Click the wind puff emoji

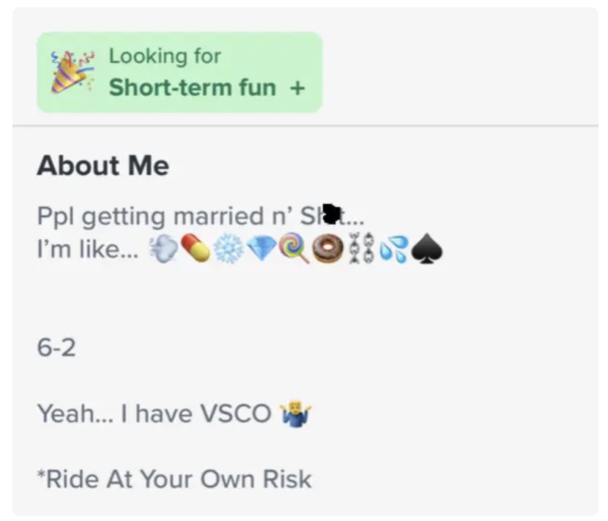coord(162,250)
